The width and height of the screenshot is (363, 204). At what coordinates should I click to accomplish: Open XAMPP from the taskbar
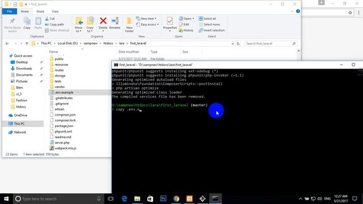(x=189, y=199)
